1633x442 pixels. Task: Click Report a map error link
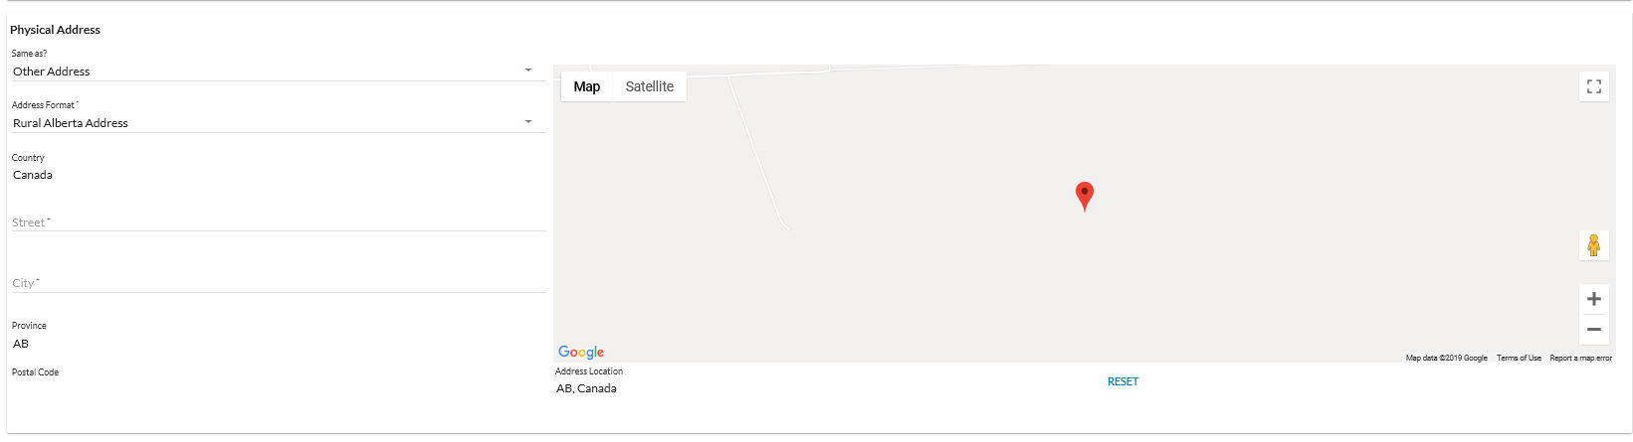[x=1580, y=358]
